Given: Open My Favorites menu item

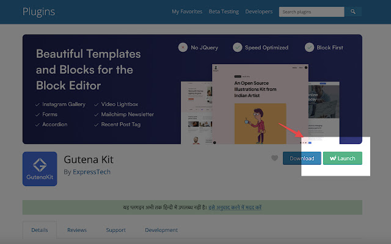Looking at the screenshot, I should tap(187, 12).
